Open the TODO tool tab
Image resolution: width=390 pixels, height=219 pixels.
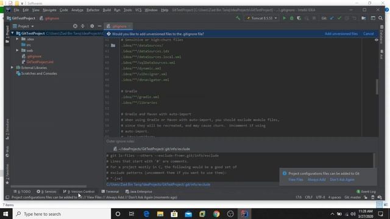point(22,192)
